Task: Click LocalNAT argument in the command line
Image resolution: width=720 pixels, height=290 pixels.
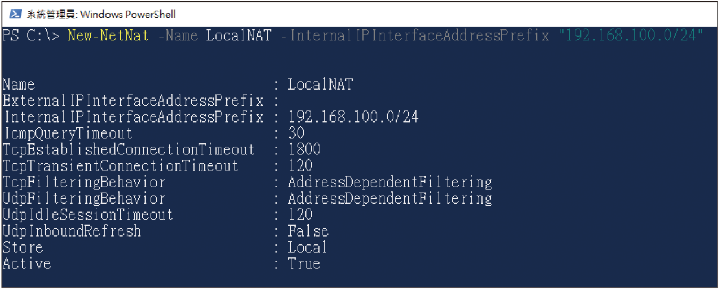Action: pyautogui.click(x=239, y=35)
